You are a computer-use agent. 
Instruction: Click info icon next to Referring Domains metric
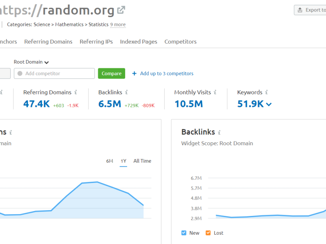pyautogui.click(x=76, y=93)
